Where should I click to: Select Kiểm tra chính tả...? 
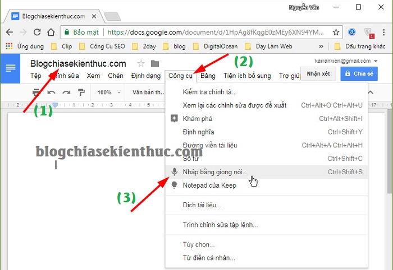pos(267,92)
